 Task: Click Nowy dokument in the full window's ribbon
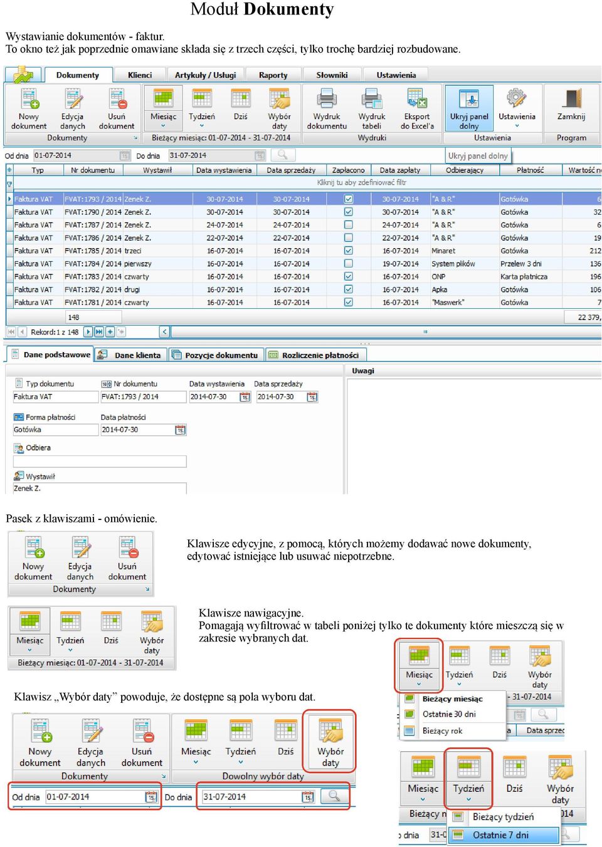29,108
